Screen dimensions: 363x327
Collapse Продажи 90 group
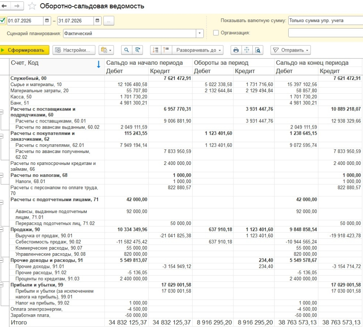tap(1, 230)
